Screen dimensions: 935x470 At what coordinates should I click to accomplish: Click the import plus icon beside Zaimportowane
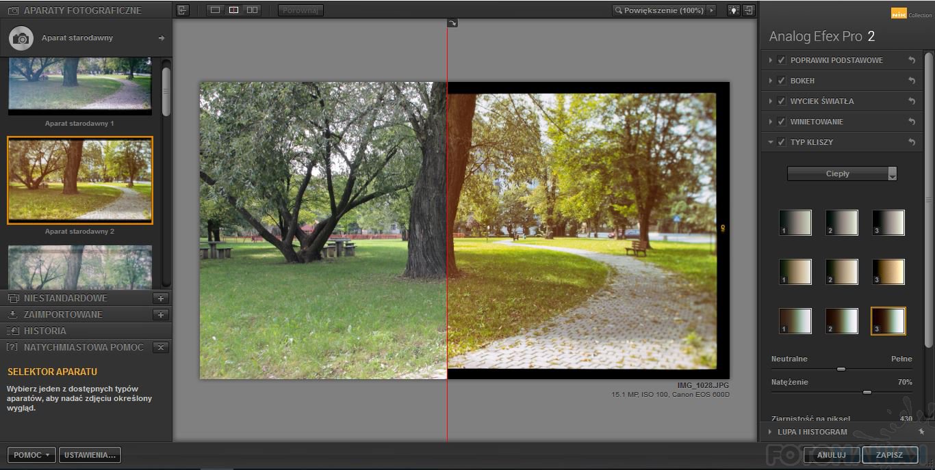click(x=161, y=315)
